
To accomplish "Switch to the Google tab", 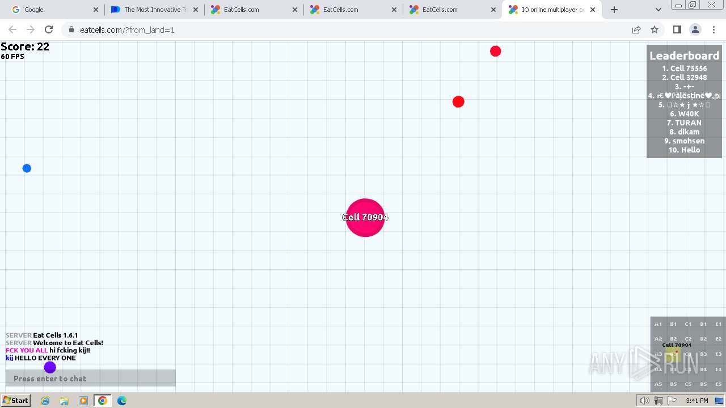I will point(55,10).
